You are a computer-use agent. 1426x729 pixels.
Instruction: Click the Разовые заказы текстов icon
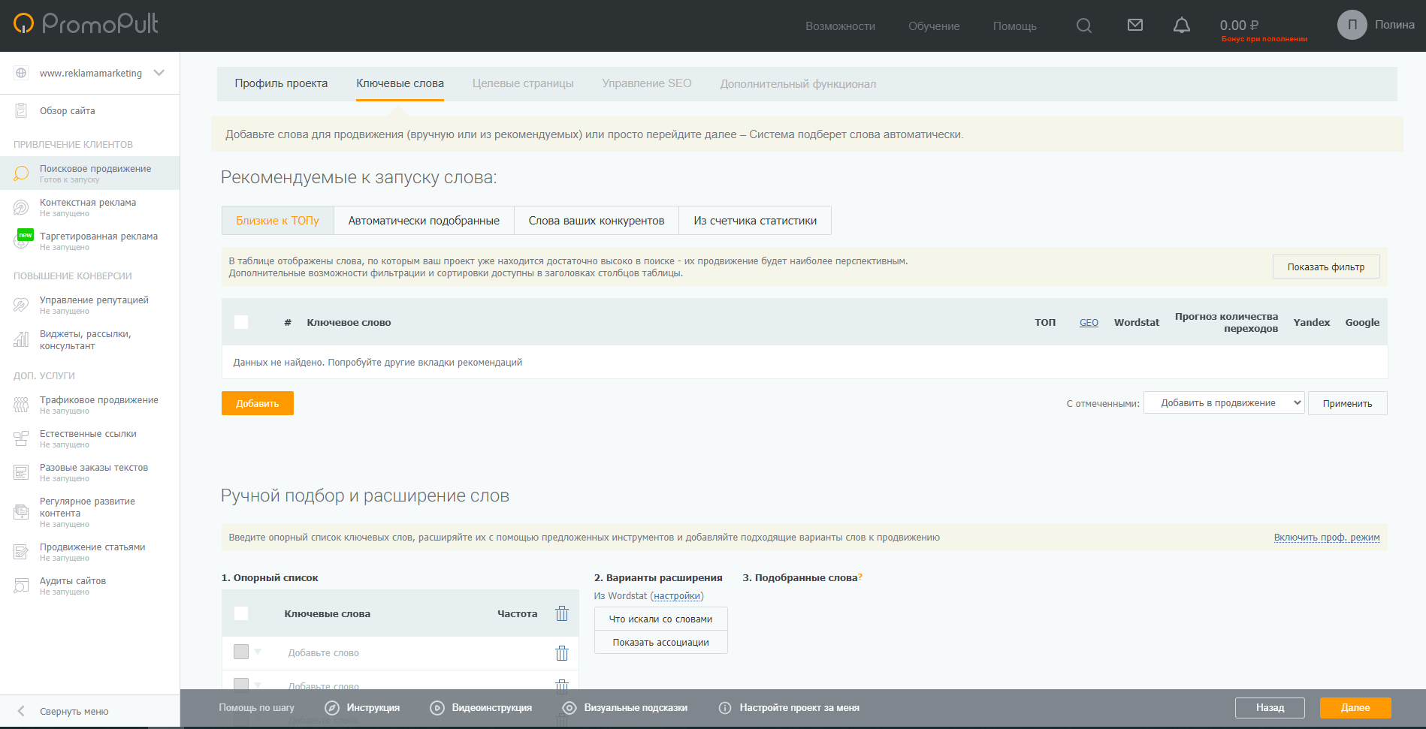tap(21, 472)
